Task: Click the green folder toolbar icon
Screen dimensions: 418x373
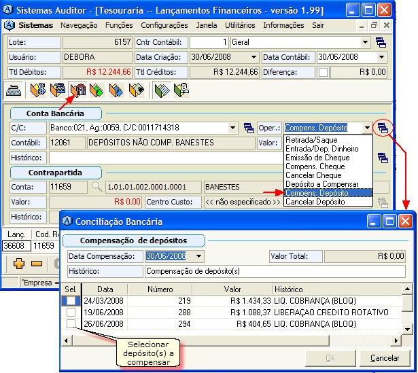Action: point(97,90)
